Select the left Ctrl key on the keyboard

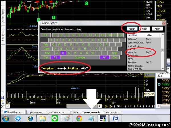point(46,57)
